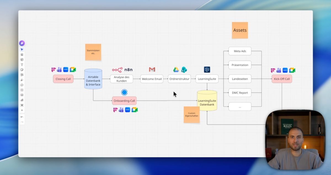Select the asset box labeled with ellipsis
Viewport: 331px width, 175px height.
tap(240, 107)
